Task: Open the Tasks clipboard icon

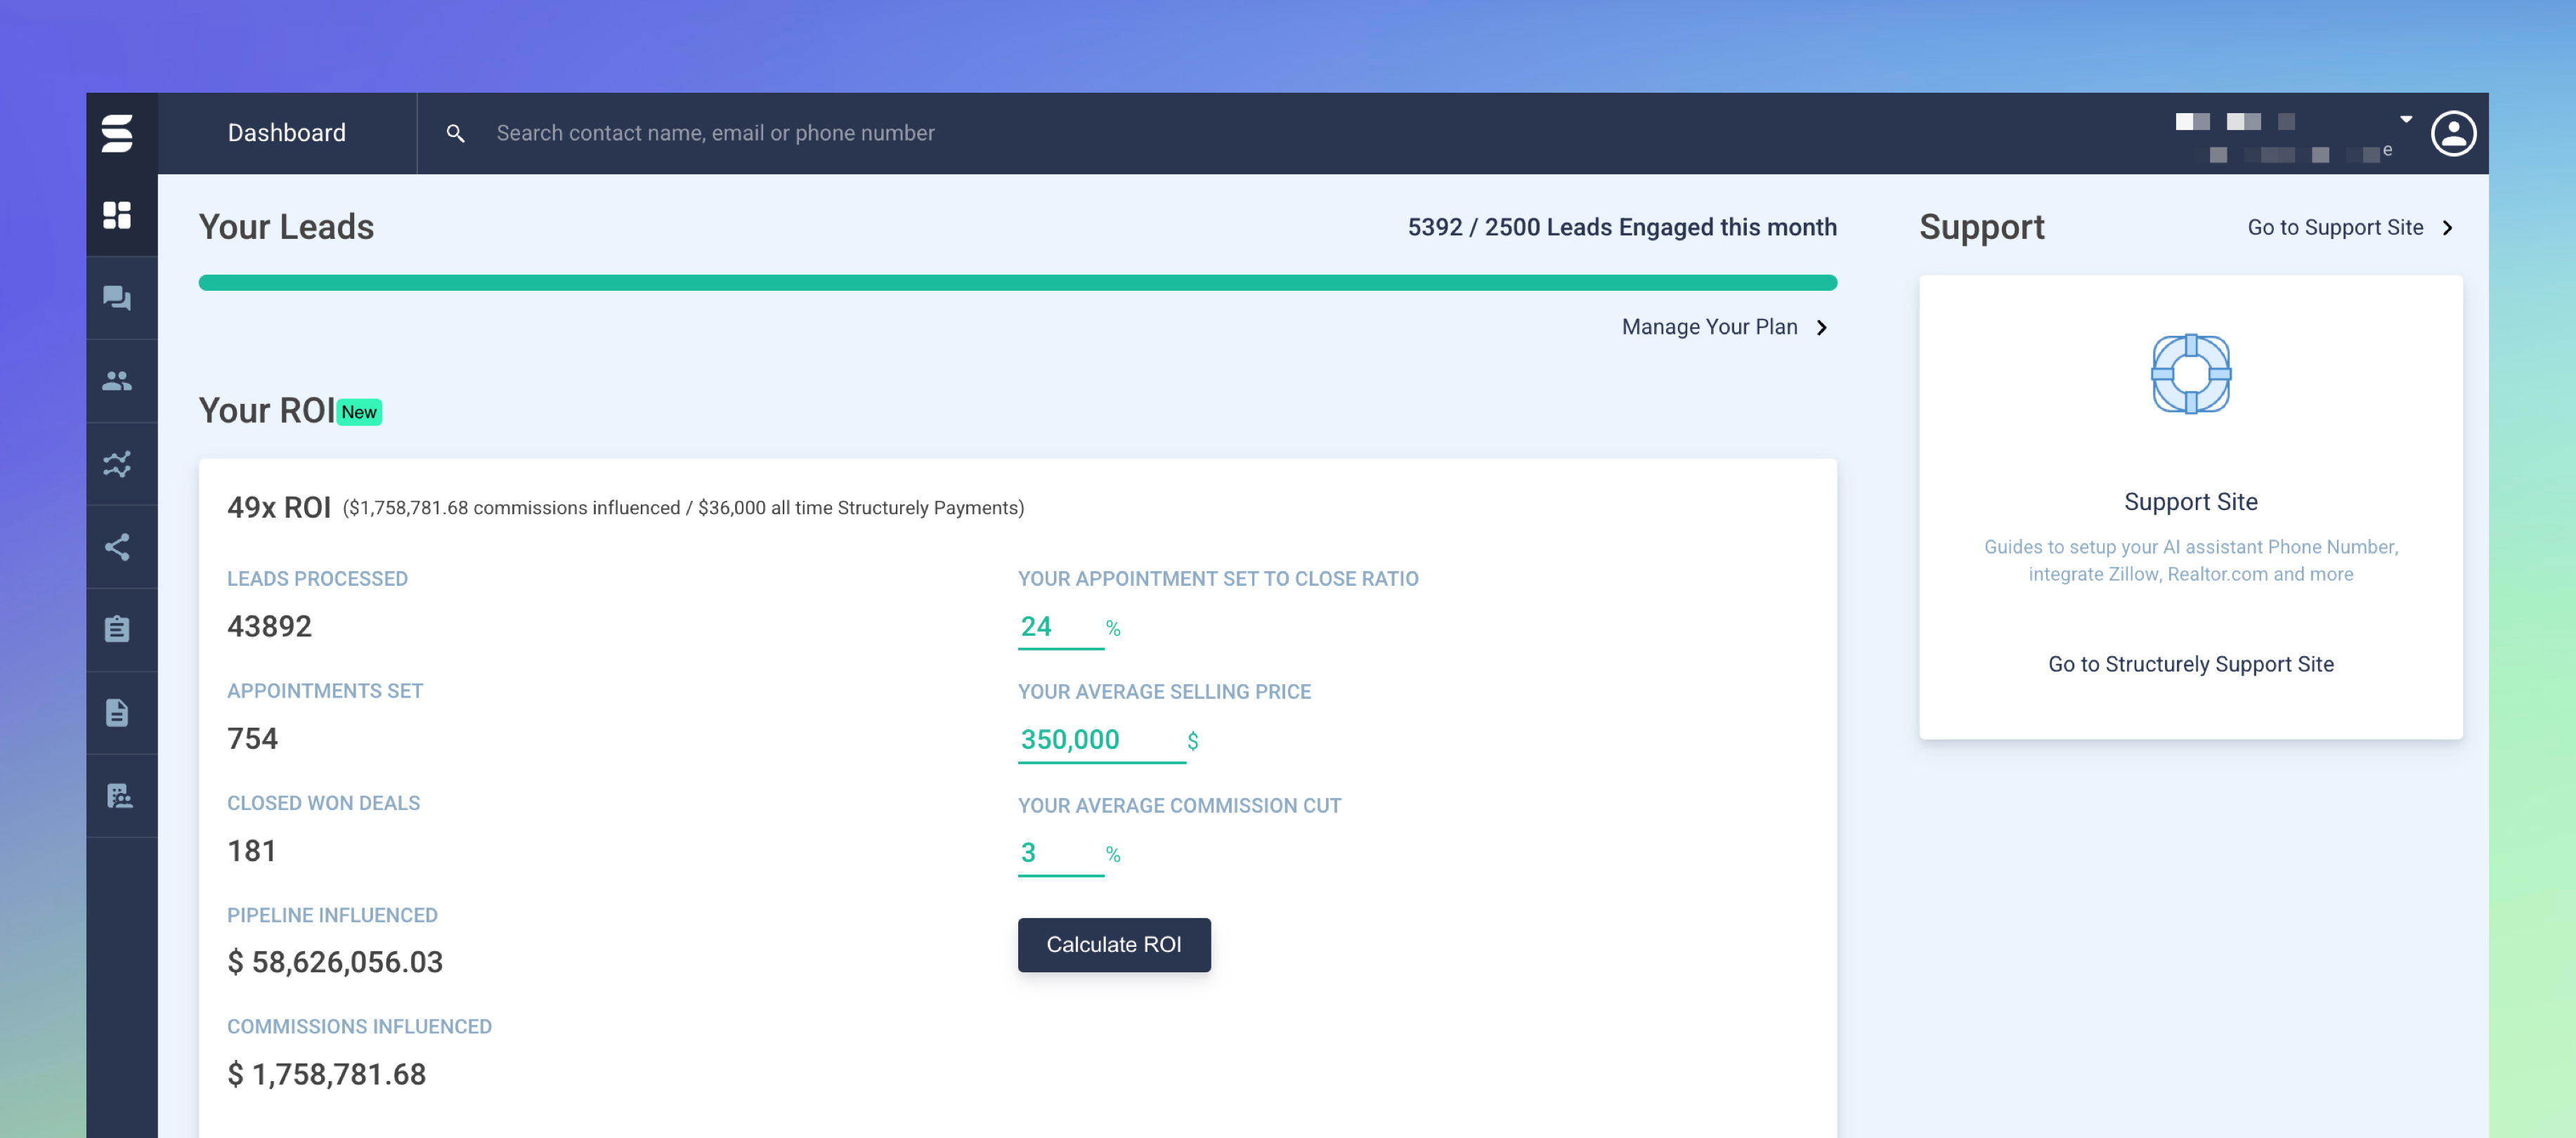Action: [119, 629]
